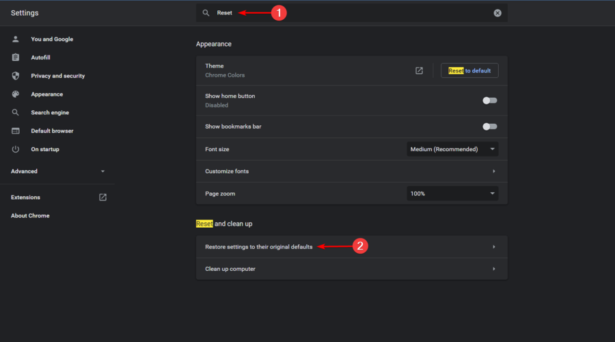Click the Privacy and security shield icon
This screenshot has height=342, width=615.
pos(15,76)
